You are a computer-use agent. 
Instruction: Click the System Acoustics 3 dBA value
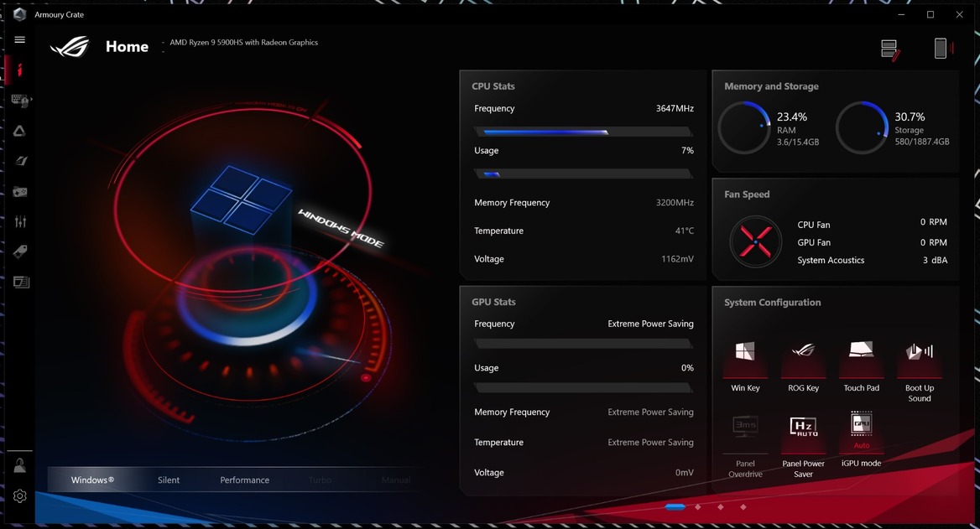pyautogui.click(x=935, y=260)
